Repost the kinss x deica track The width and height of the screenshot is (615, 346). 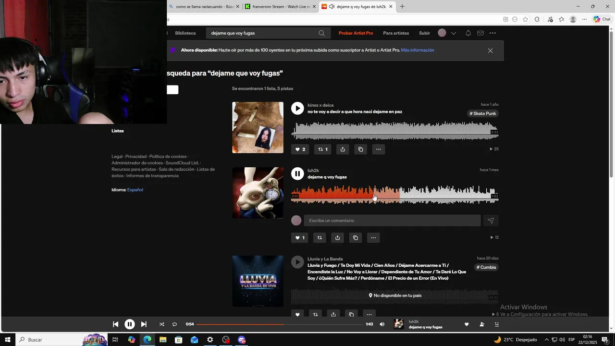click(323, 149)
